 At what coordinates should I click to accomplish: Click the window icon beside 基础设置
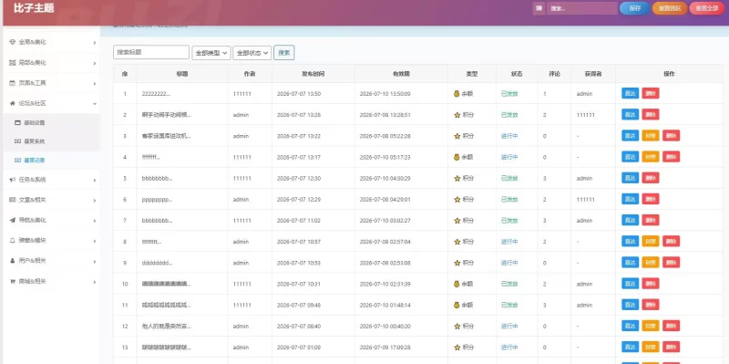click(x=17, y=123)
